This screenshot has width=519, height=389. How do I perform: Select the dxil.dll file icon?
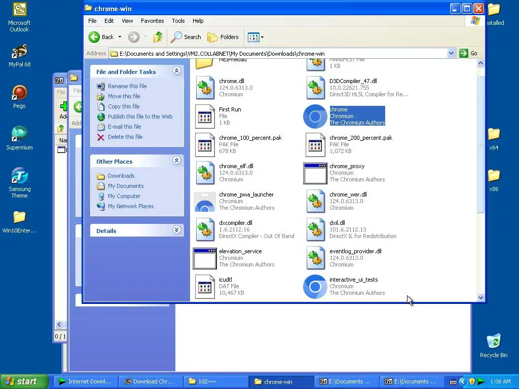coord(315,230)
